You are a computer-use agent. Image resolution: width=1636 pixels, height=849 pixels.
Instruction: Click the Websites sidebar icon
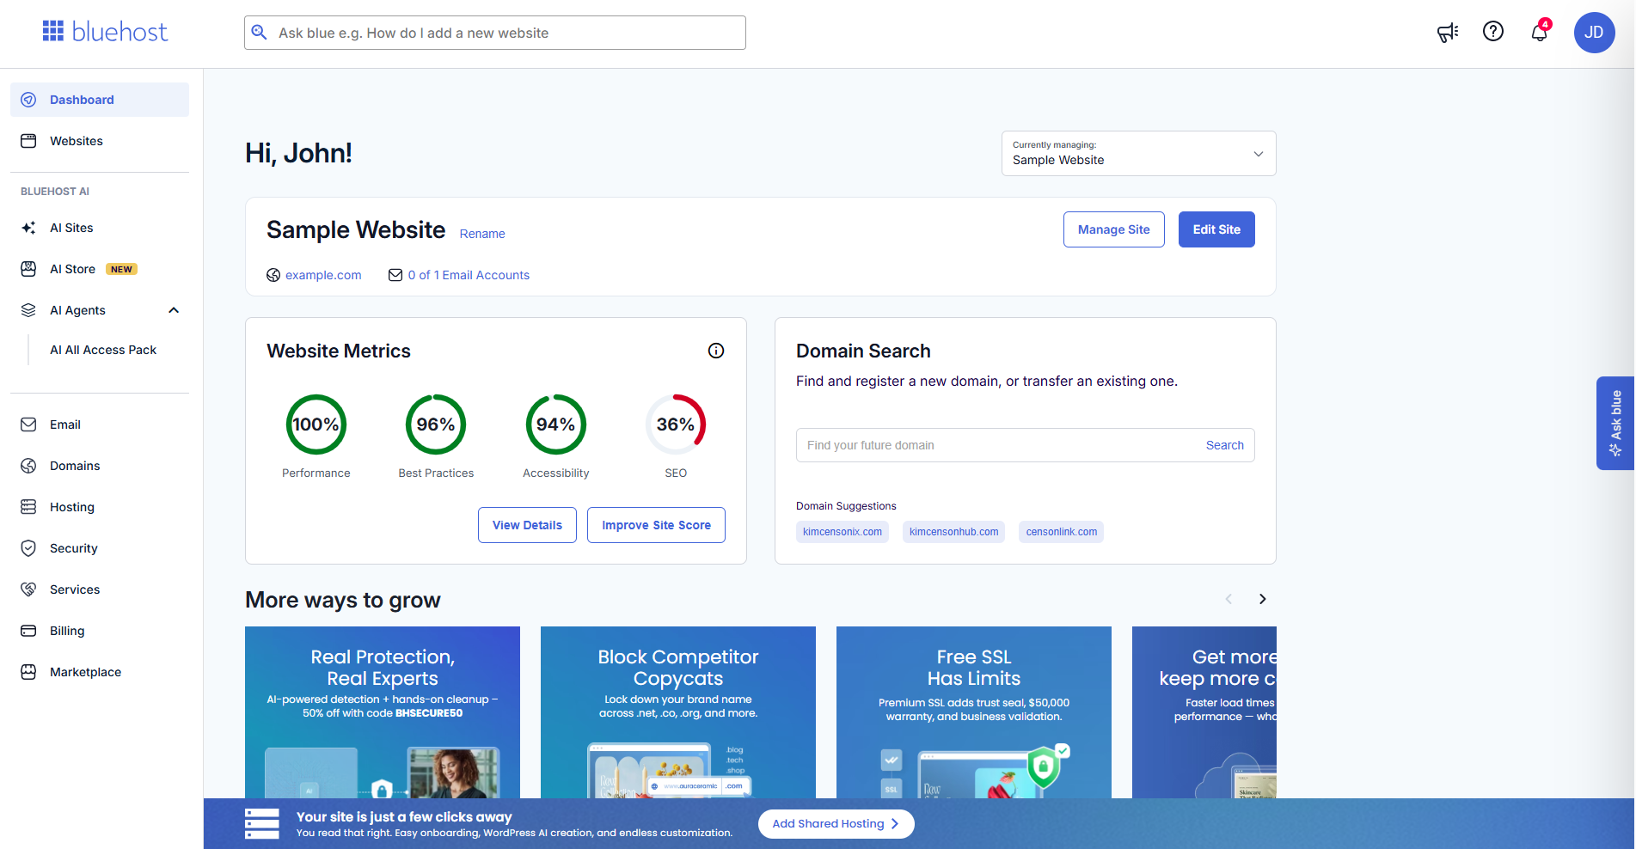pos(28,141)
